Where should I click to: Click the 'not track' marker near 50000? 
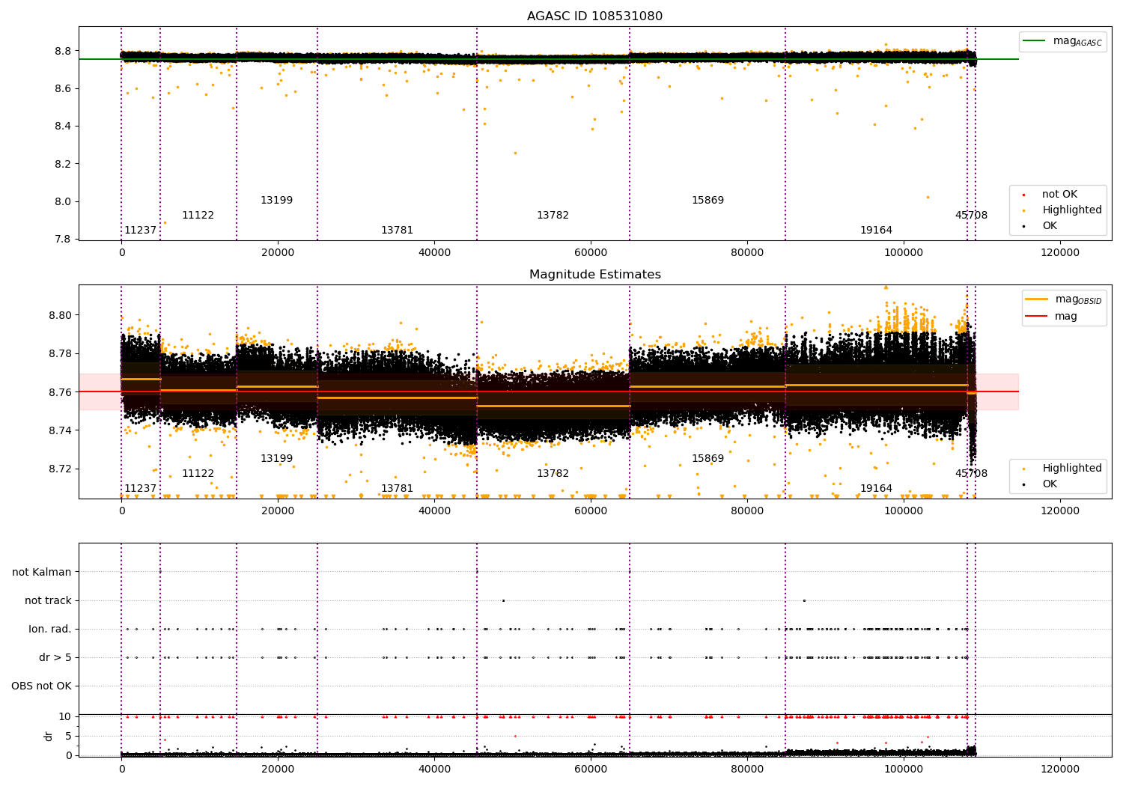click(503, 600)
